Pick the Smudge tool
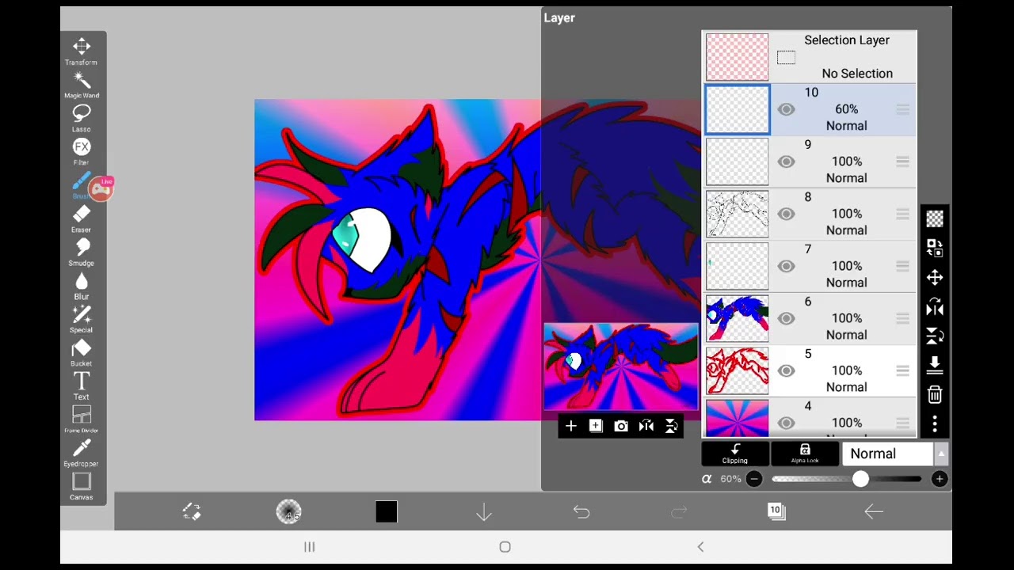 (82, 252)
